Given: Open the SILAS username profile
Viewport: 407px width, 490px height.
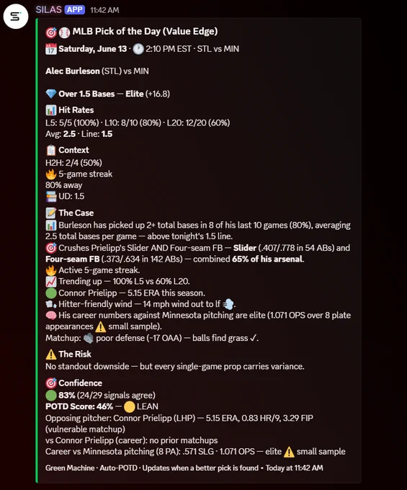Looking at the screenshot, I should point(48,9).
